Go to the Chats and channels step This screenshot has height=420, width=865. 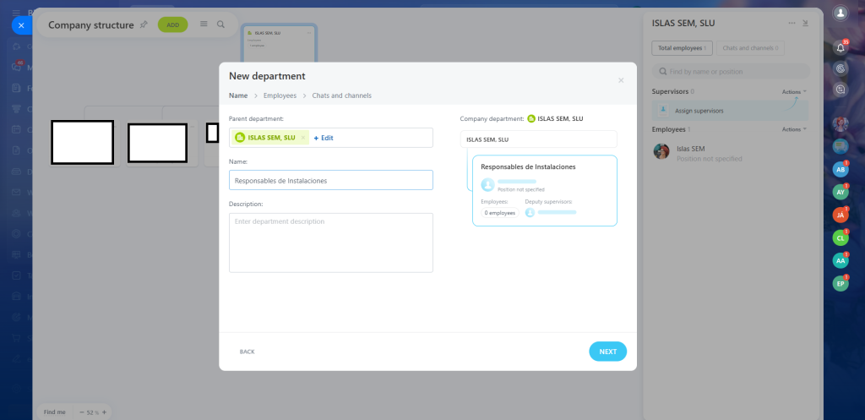[341, 95]
